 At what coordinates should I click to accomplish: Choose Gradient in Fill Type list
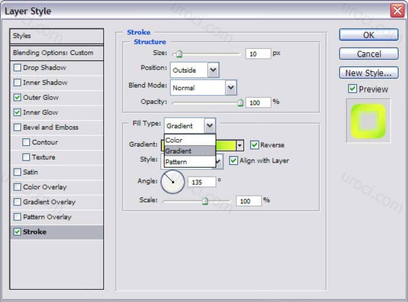190,151
